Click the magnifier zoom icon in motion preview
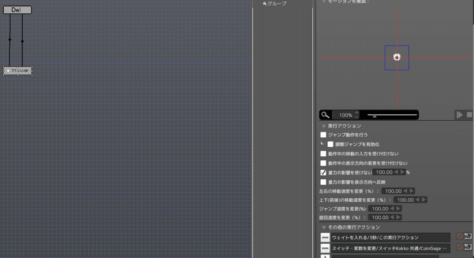 [325, 115]
